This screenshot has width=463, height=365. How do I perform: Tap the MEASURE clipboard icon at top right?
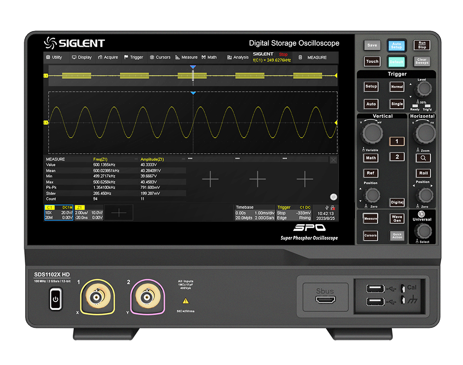(301, 58)
